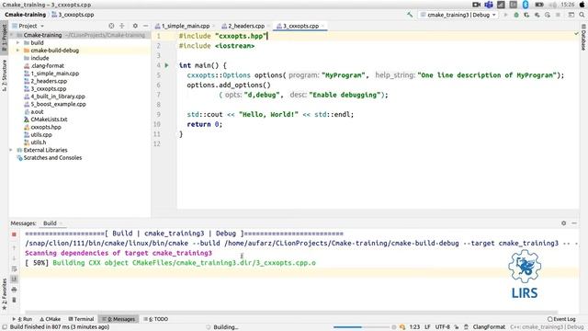Open the Terminal tool window button
Screen dimensions: 588x331
click(81, 319)
